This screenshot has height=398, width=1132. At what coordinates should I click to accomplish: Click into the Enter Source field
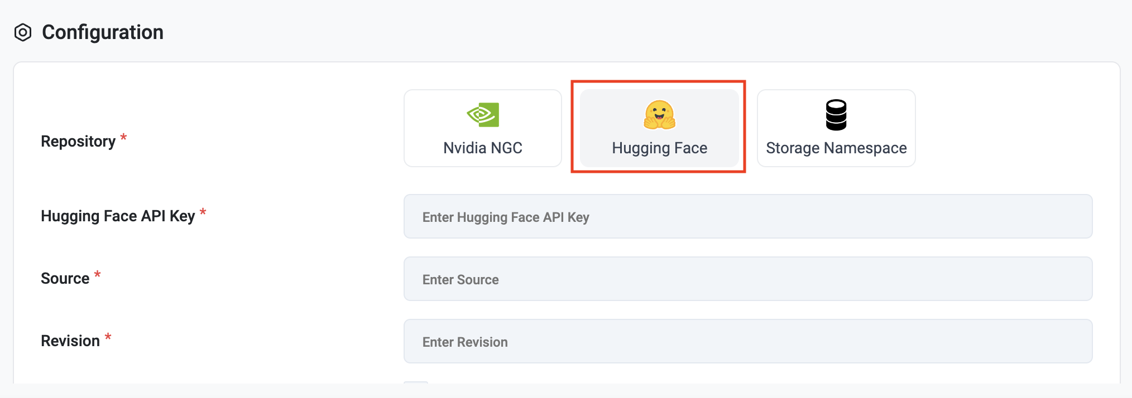pyautogui.click(x=747, y=279)
